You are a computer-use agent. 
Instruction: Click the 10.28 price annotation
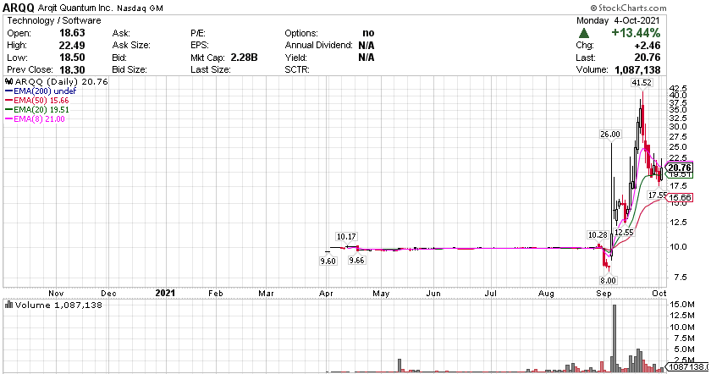coord(598,235)
